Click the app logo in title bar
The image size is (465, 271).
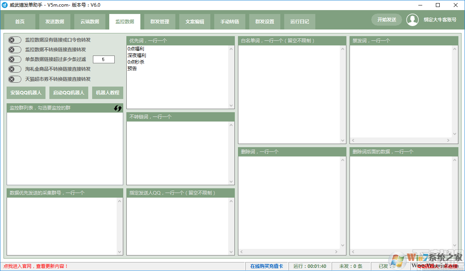point(4,5)
